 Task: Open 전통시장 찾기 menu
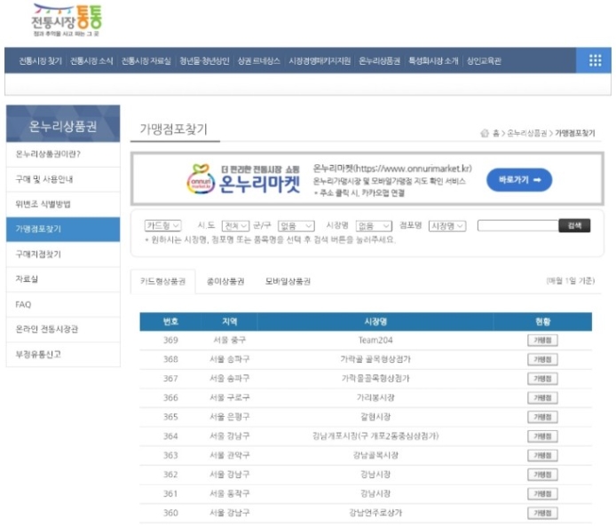point(41,61)
